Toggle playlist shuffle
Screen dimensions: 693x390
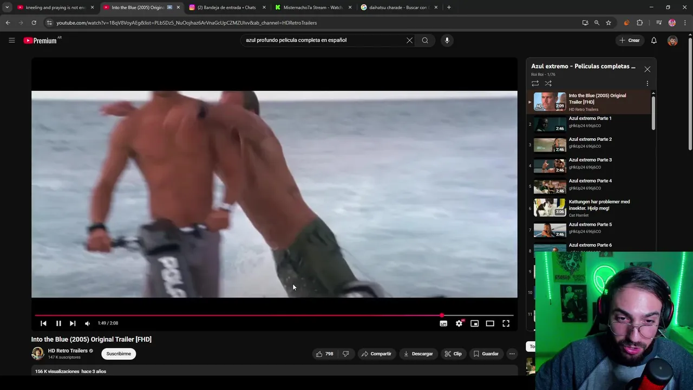[548, 83]
